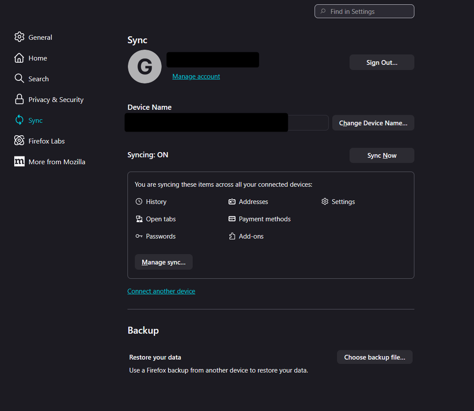Image resolution: width=474 pixels, height=411 pixels.
Task: Click the Mozilla 'm' logo icon
Action: point(19,162)
